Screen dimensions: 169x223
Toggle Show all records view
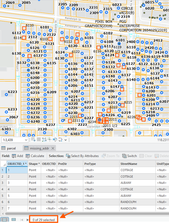click(x=4, y=220)
